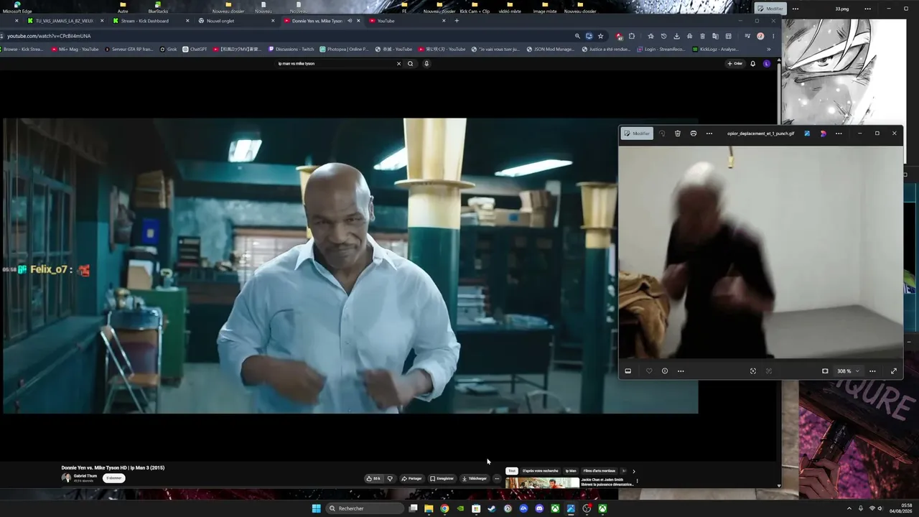
Task: Open the BlueStacks desktop shortcut
Action: pyautogui.click(x=158, y=7)
